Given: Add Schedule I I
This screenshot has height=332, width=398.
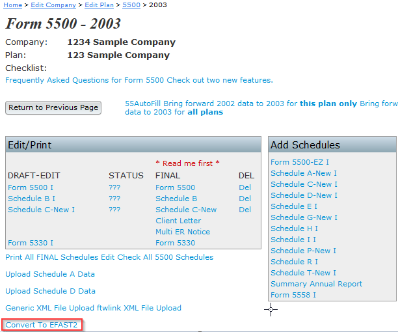Looking at the screenshot, I should [293, 240].
